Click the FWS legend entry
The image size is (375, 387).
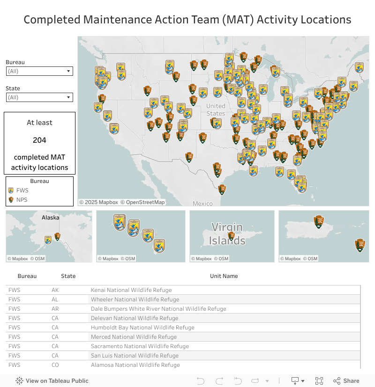click(x=19, y=190)
